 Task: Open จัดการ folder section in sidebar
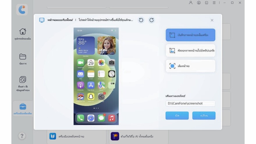(23, 59)
